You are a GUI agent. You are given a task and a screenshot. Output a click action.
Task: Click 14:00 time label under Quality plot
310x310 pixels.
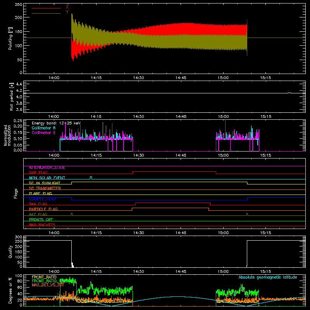[x=54, y=272]
